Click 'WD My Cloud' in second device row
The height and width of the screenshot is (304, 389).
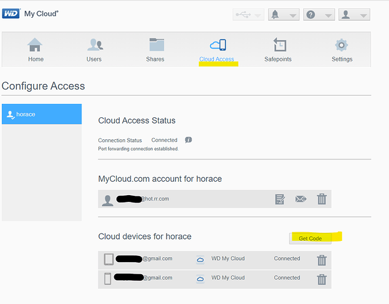[228, 277]
